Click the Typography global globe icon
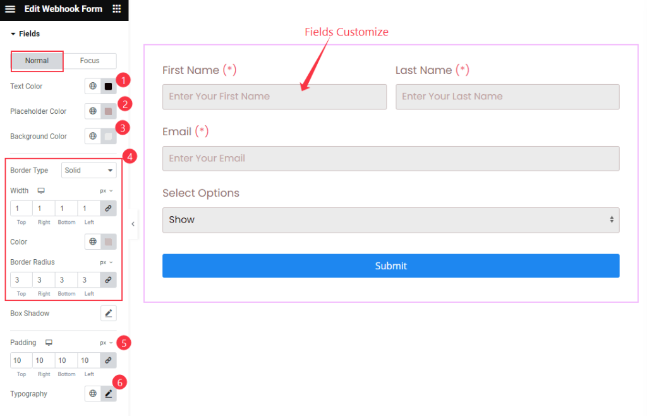Image resolution: width=647 pixels, height=416 pixels. click(93, 394)
